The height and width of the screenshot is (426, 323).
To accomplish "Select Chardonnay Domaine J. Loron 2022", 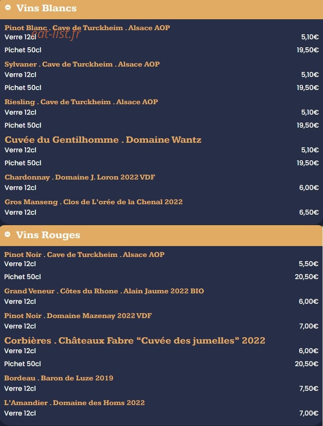I will [x=80, y=177].
